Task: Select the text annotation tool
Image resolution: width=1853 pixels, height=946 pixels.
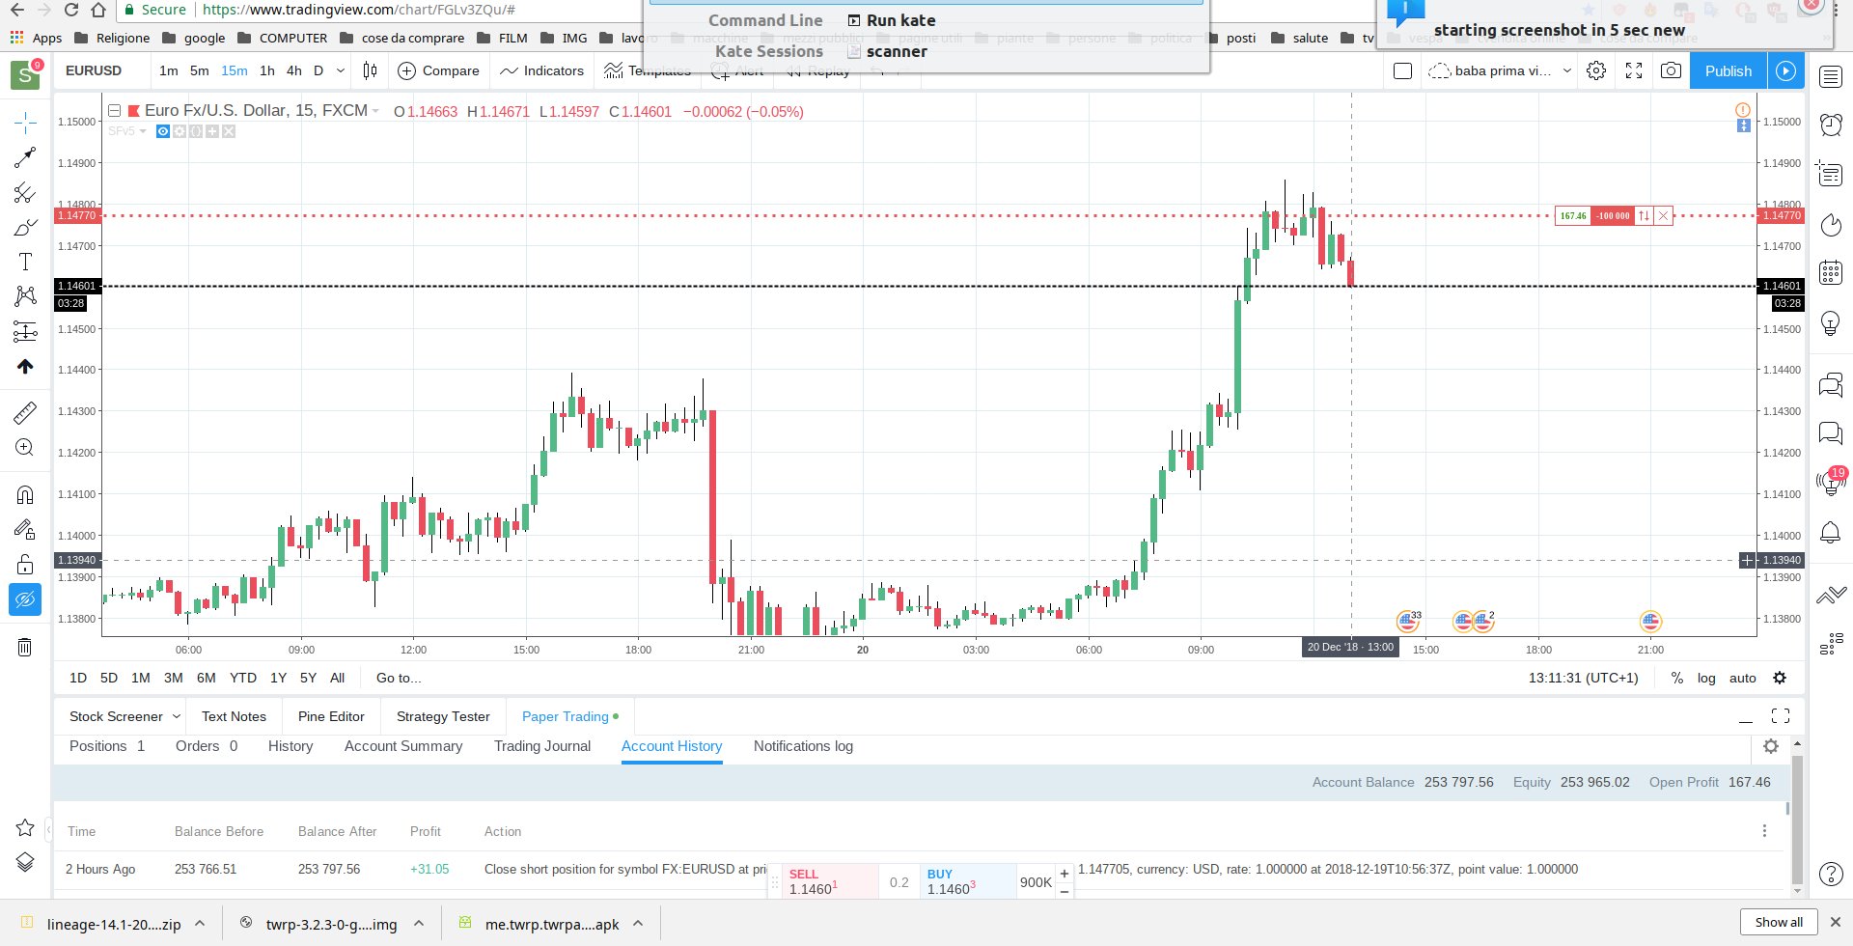Action: (25, 262)
